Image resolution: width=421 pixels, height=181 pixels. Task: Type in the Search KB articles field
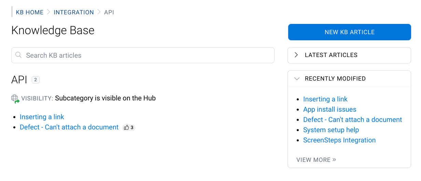[x=147, y=55]
